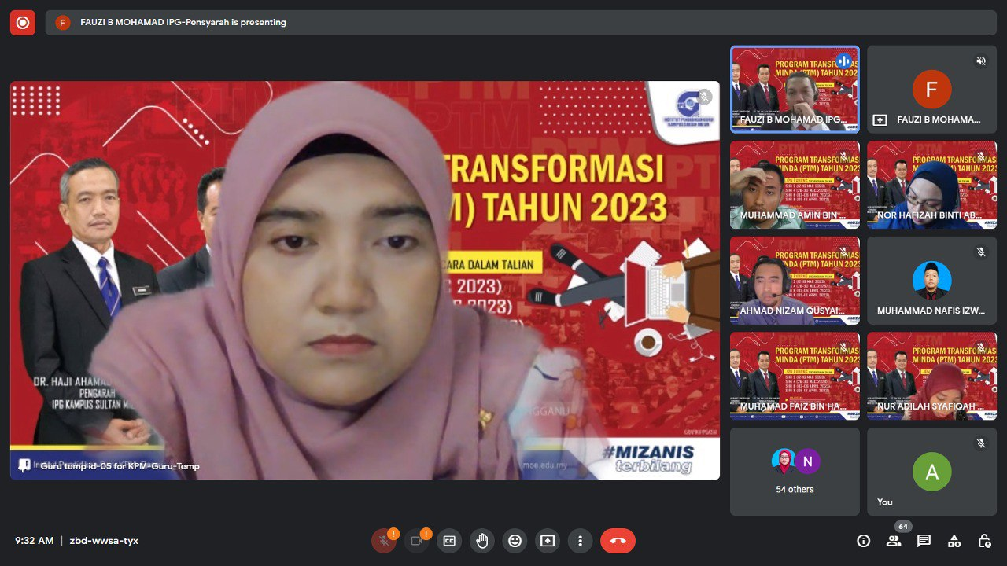This screenshot has height=566, width=1007.
Task: Click the muted icon on Muhammad Nafis tile
Action: click(x=981, y=252)
